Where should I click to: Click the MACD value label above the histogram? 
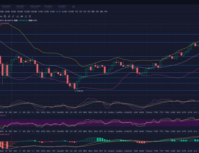tap(5, 134)
